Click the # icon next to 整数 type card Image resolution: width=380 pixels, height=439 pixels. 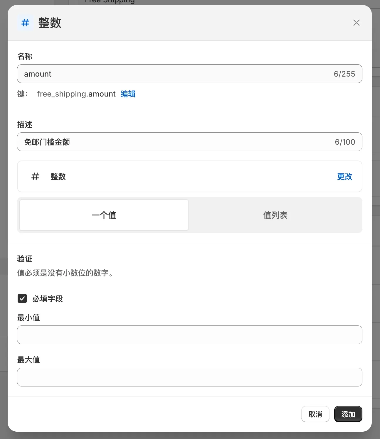tap(35, 176)
